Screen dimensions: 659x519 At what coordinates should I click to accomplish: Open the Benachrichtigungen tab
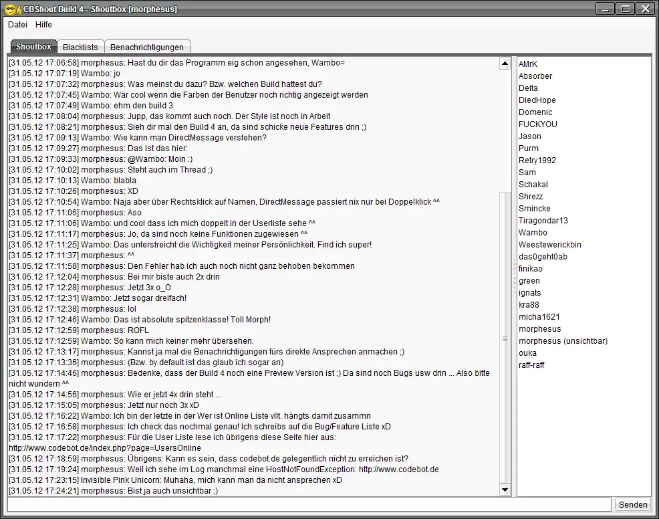pos(147,47)
